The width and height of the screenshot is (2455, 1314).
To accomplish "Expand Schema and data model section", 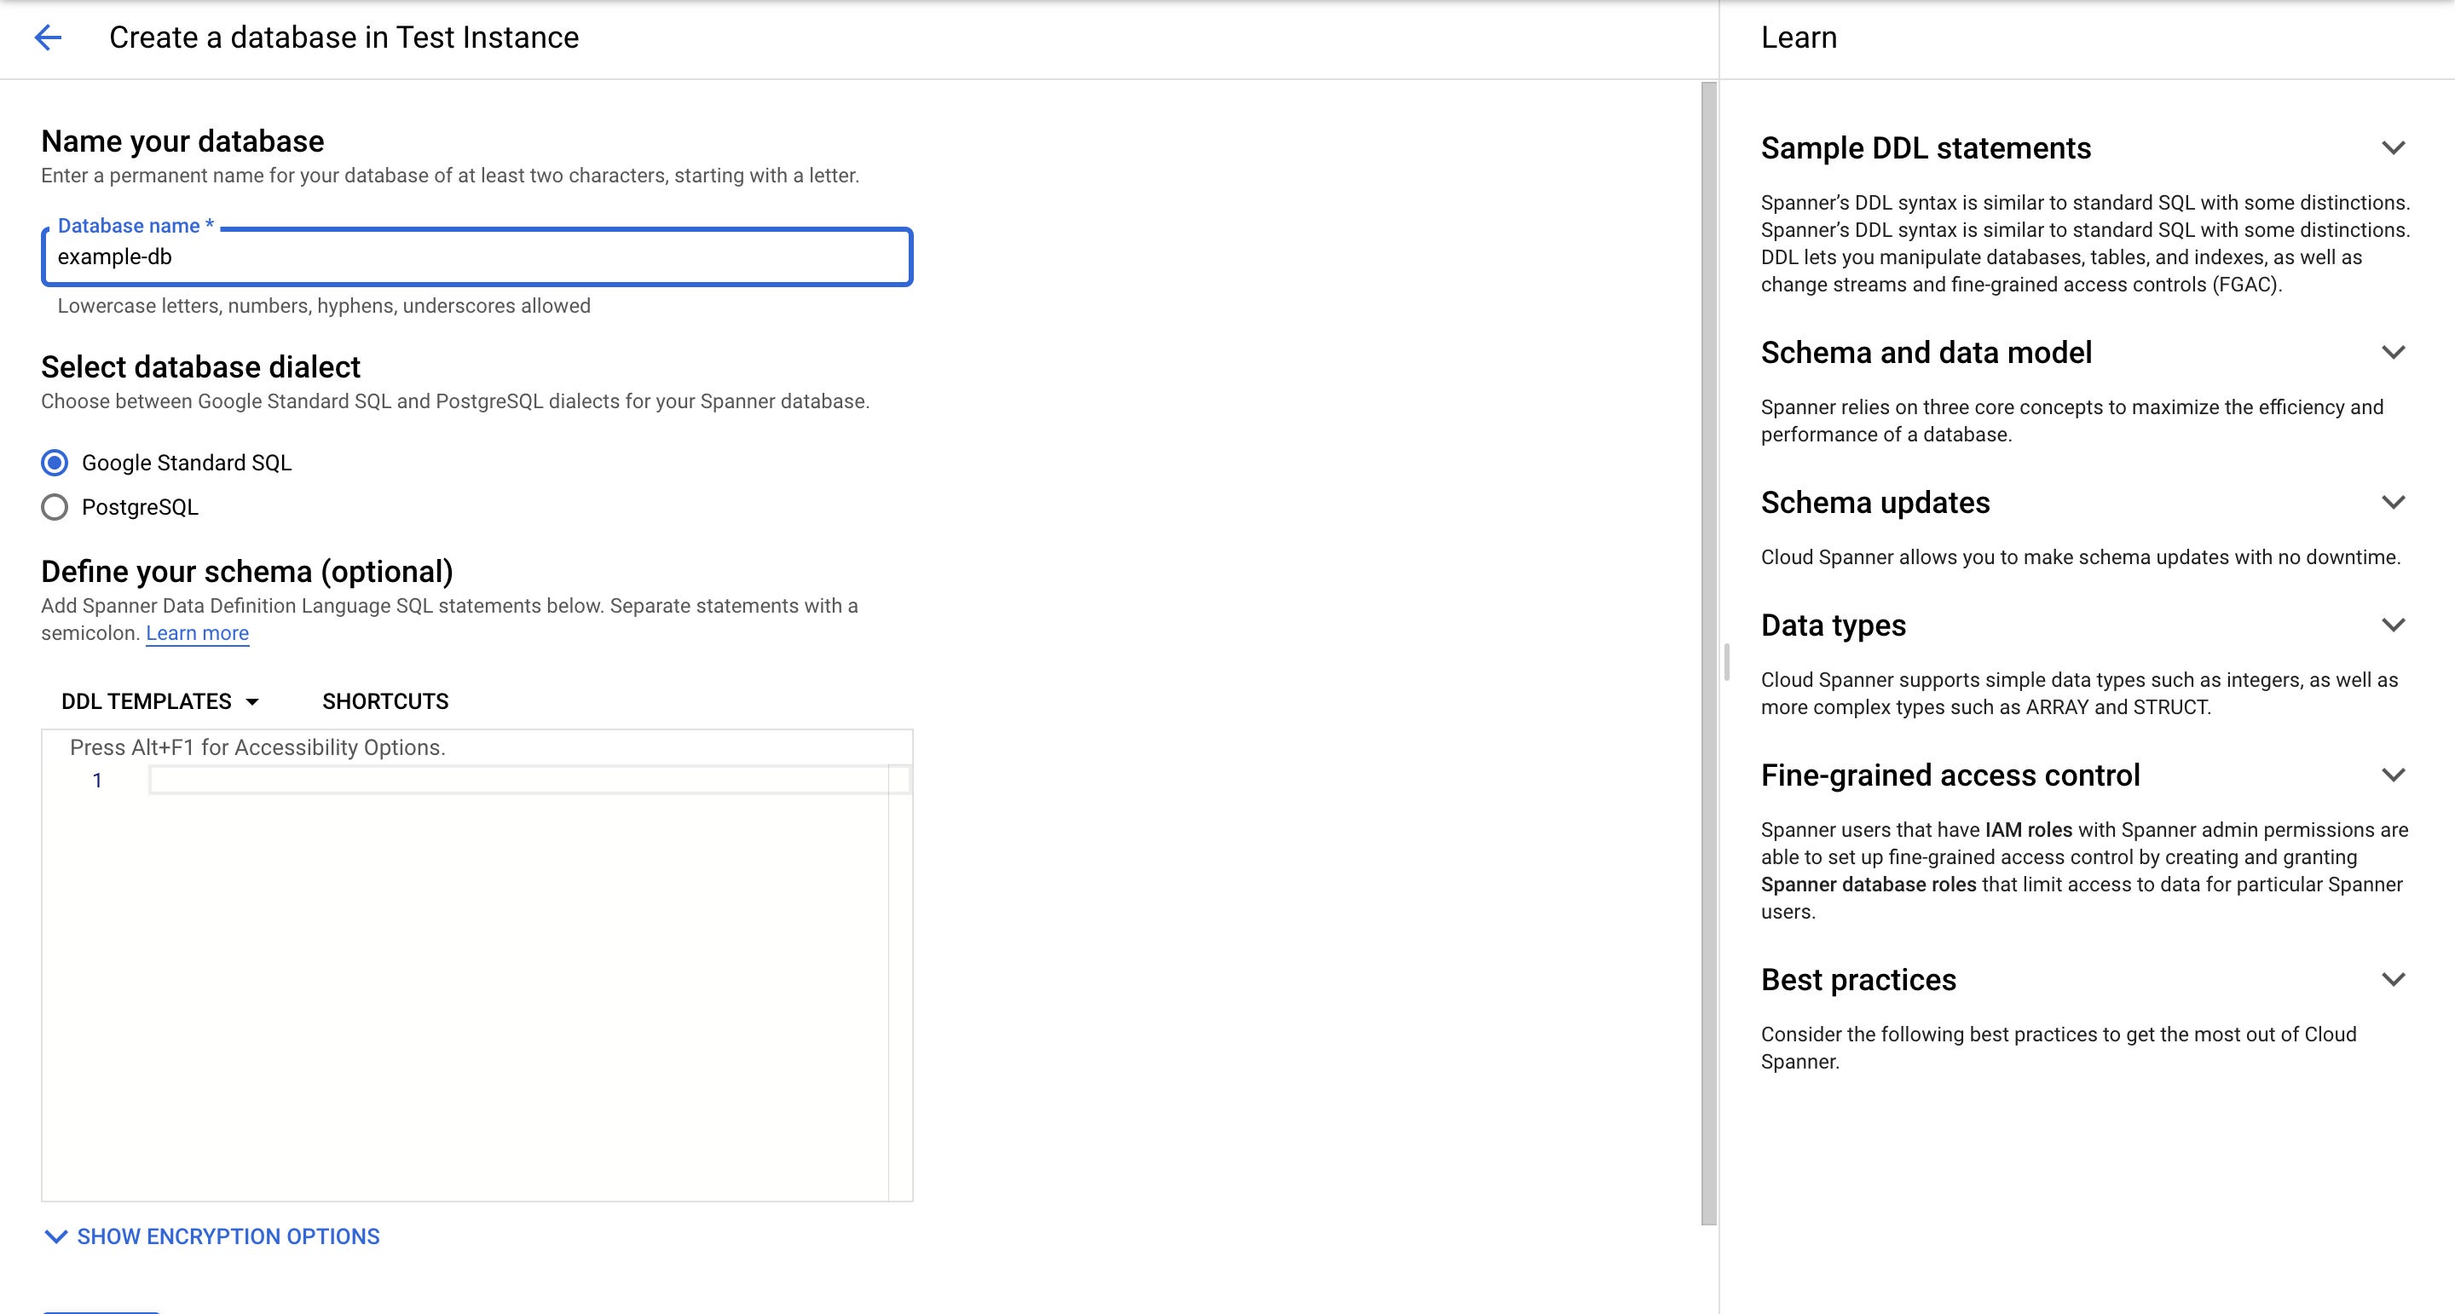I will [2393, 353].
